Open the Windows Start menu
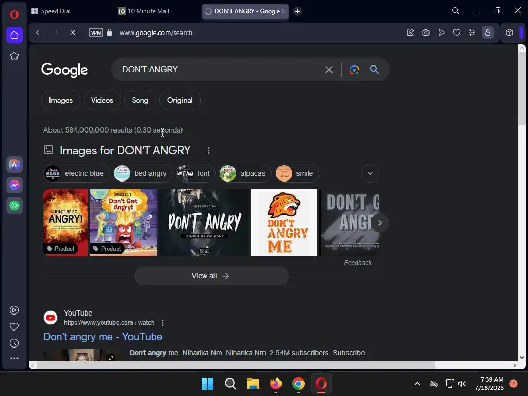 207,384
